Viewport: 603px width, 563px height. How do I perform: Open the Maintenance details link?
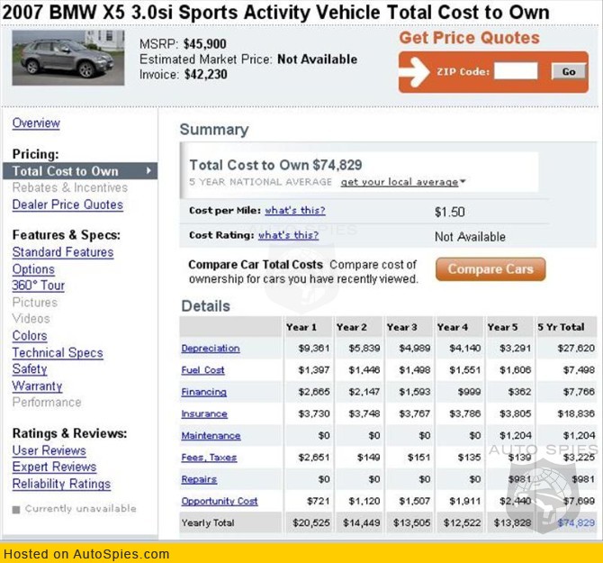pos(211,436)
